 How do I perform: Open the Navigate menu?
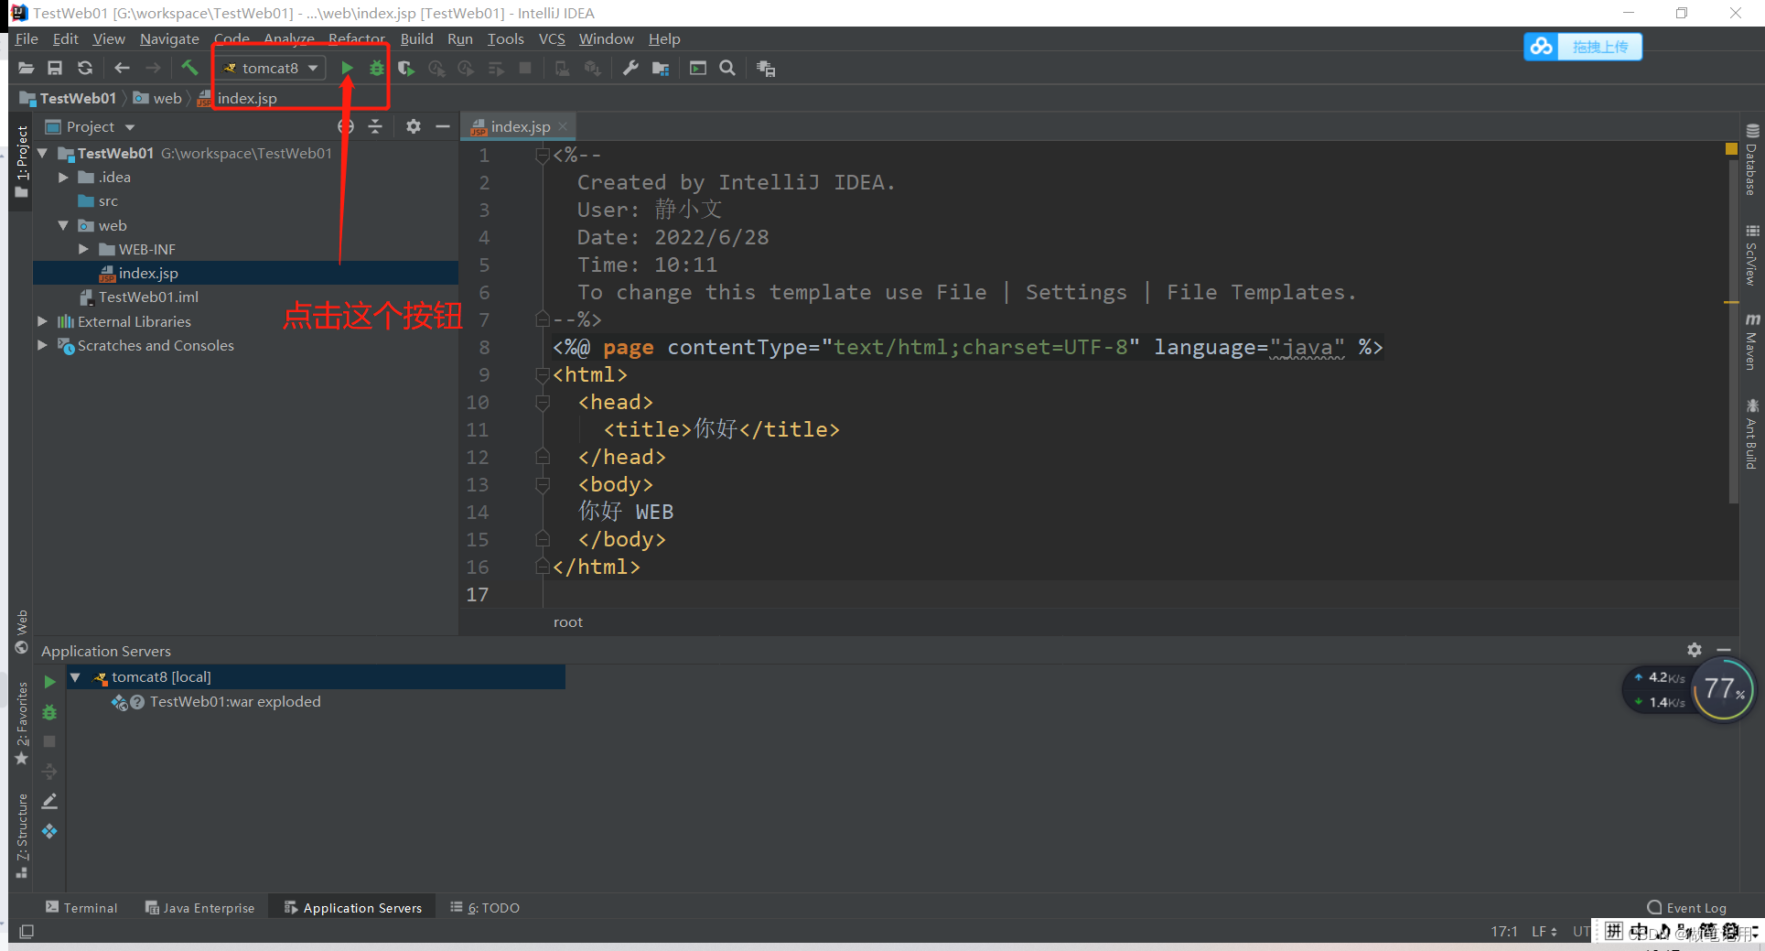point(169,38)
